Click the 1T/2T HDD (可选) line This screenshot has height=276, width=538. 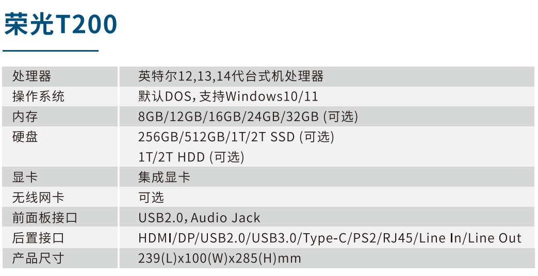191,157
